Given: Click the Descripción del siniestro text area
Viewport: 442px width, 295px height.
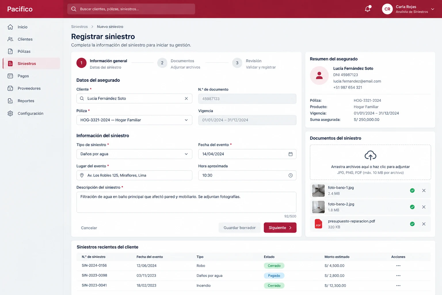Looking at the screenshot, I should point(186,202).
